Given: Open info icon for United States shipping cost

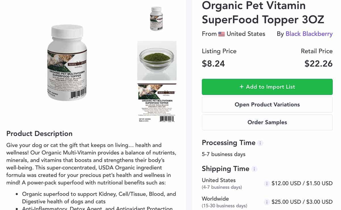Looking at the screenshot, I should pyautogui.click(x=267, y=184).
